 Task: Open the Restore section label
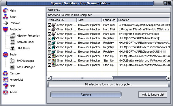15,73
